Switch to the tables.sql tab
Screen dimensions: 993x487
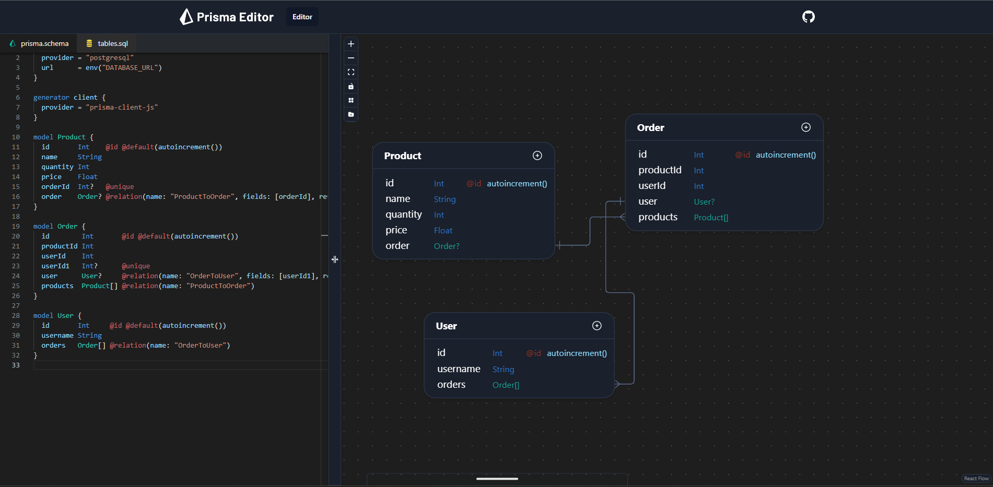tap(107, 43)
